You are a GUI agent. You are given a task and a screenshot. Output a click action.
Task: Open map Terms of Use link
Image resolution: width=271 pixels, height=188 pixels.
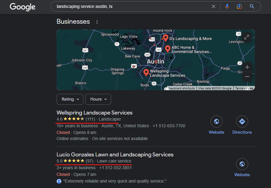coord(244,88)
